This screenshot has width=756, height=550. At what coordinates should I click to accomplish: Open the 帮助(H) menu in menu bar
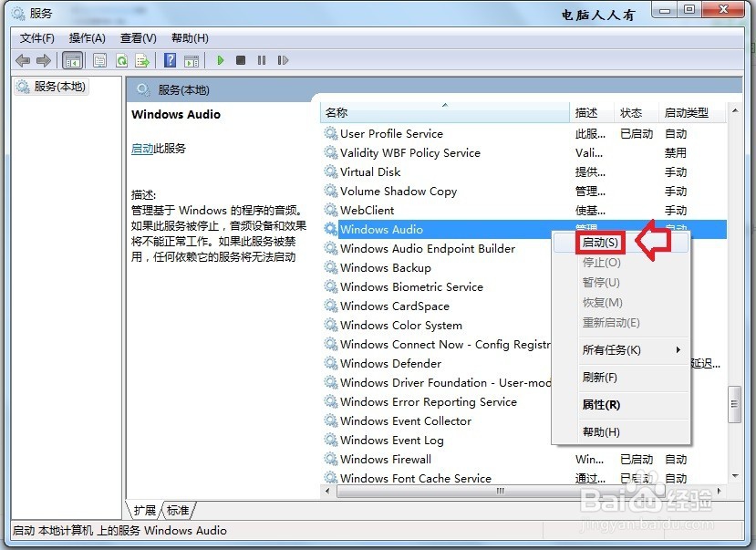(x=190, y=38)
